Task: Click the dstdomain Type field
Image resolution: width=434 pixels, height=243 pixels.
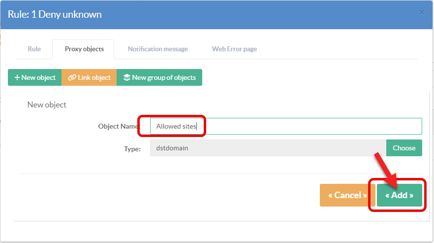Action: (268, 148)
